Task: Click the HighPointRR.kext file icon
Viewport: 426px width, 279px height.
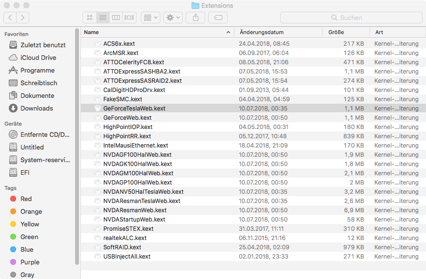Action: pos(97,136)
